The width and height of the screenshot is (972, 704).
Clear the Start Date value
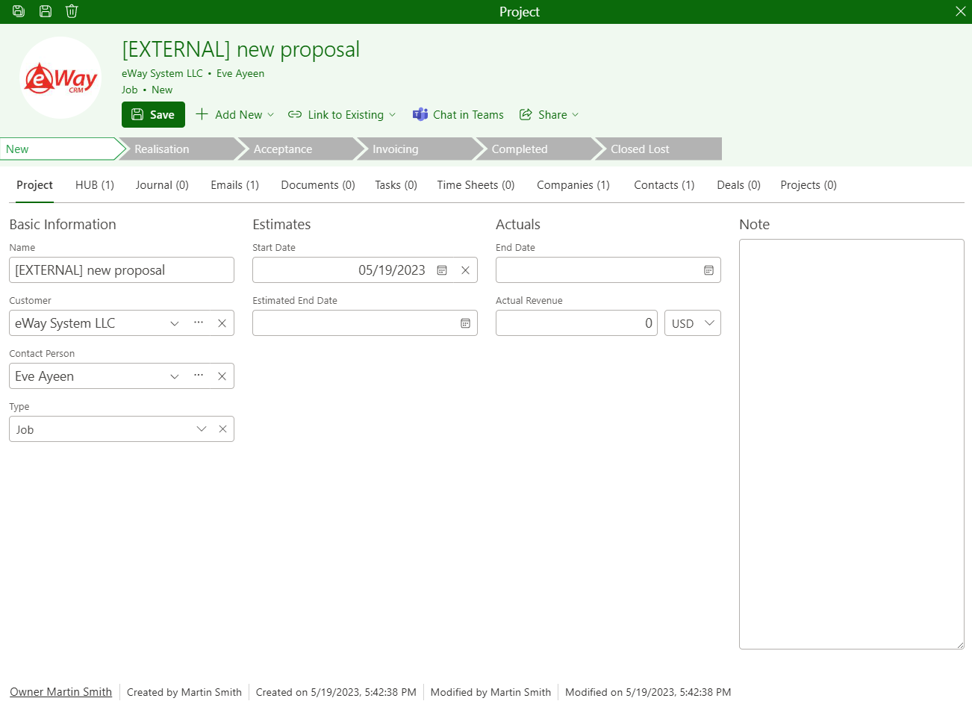coord(465,270)
